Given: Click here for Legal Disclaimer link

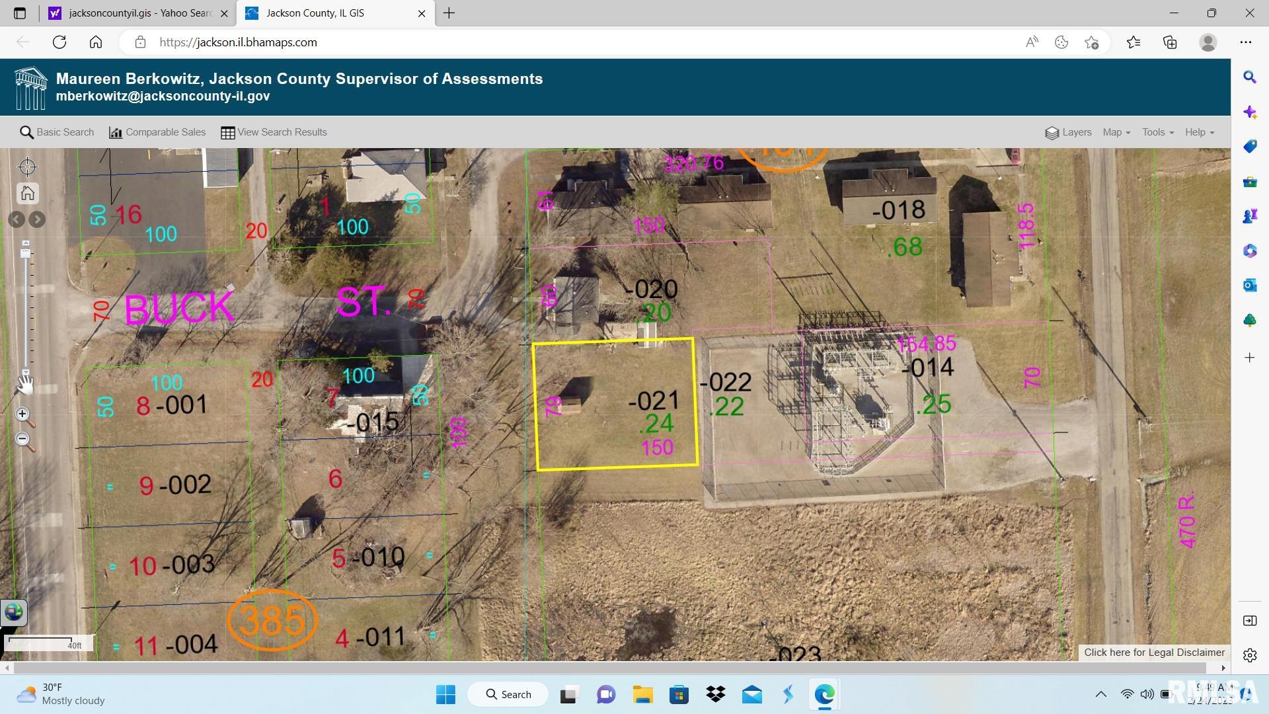Looking at the screenshot, I should click(1154, 653).
